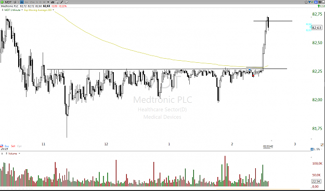Viewport: 325px width, 191px height.
Task: Close the Volume pane with the X
Action: point(2,154)
